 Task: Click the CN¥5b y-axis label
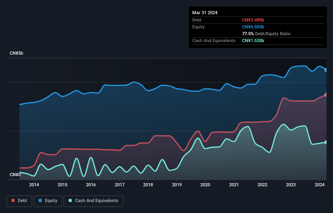coord(16,53)
